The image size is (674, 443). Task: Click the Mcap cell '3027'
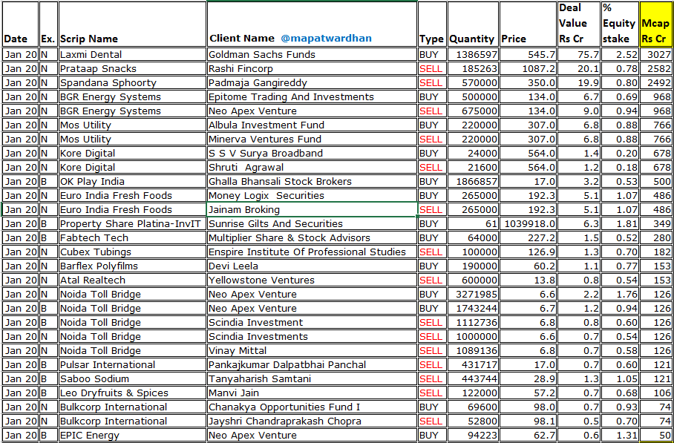click(656, 55)
